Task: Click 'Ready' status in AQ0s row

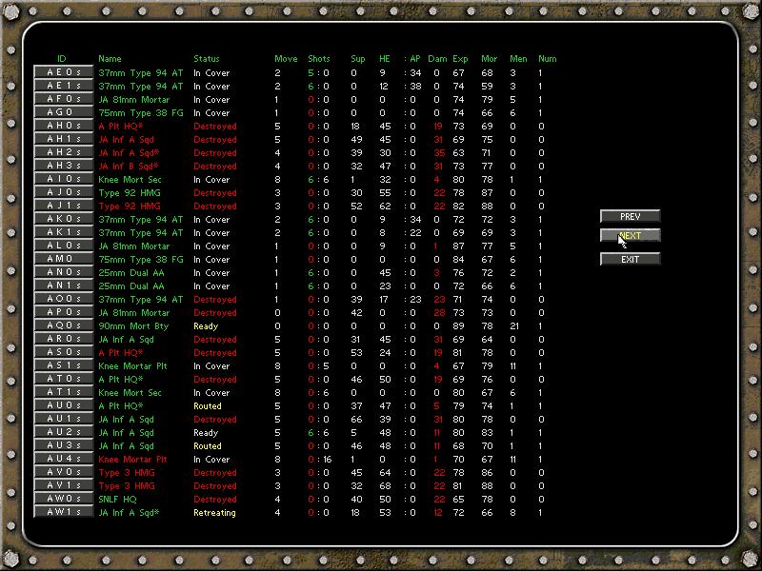Action: click(x=206, y=326)
